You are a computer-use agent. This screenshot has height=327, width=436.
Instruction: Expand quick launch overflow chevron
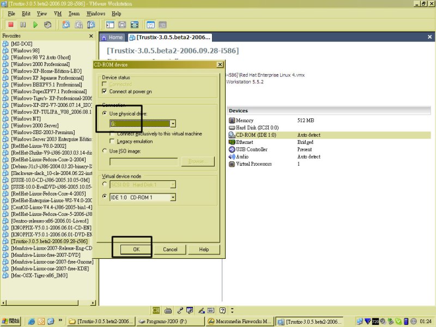coord(60,320)
